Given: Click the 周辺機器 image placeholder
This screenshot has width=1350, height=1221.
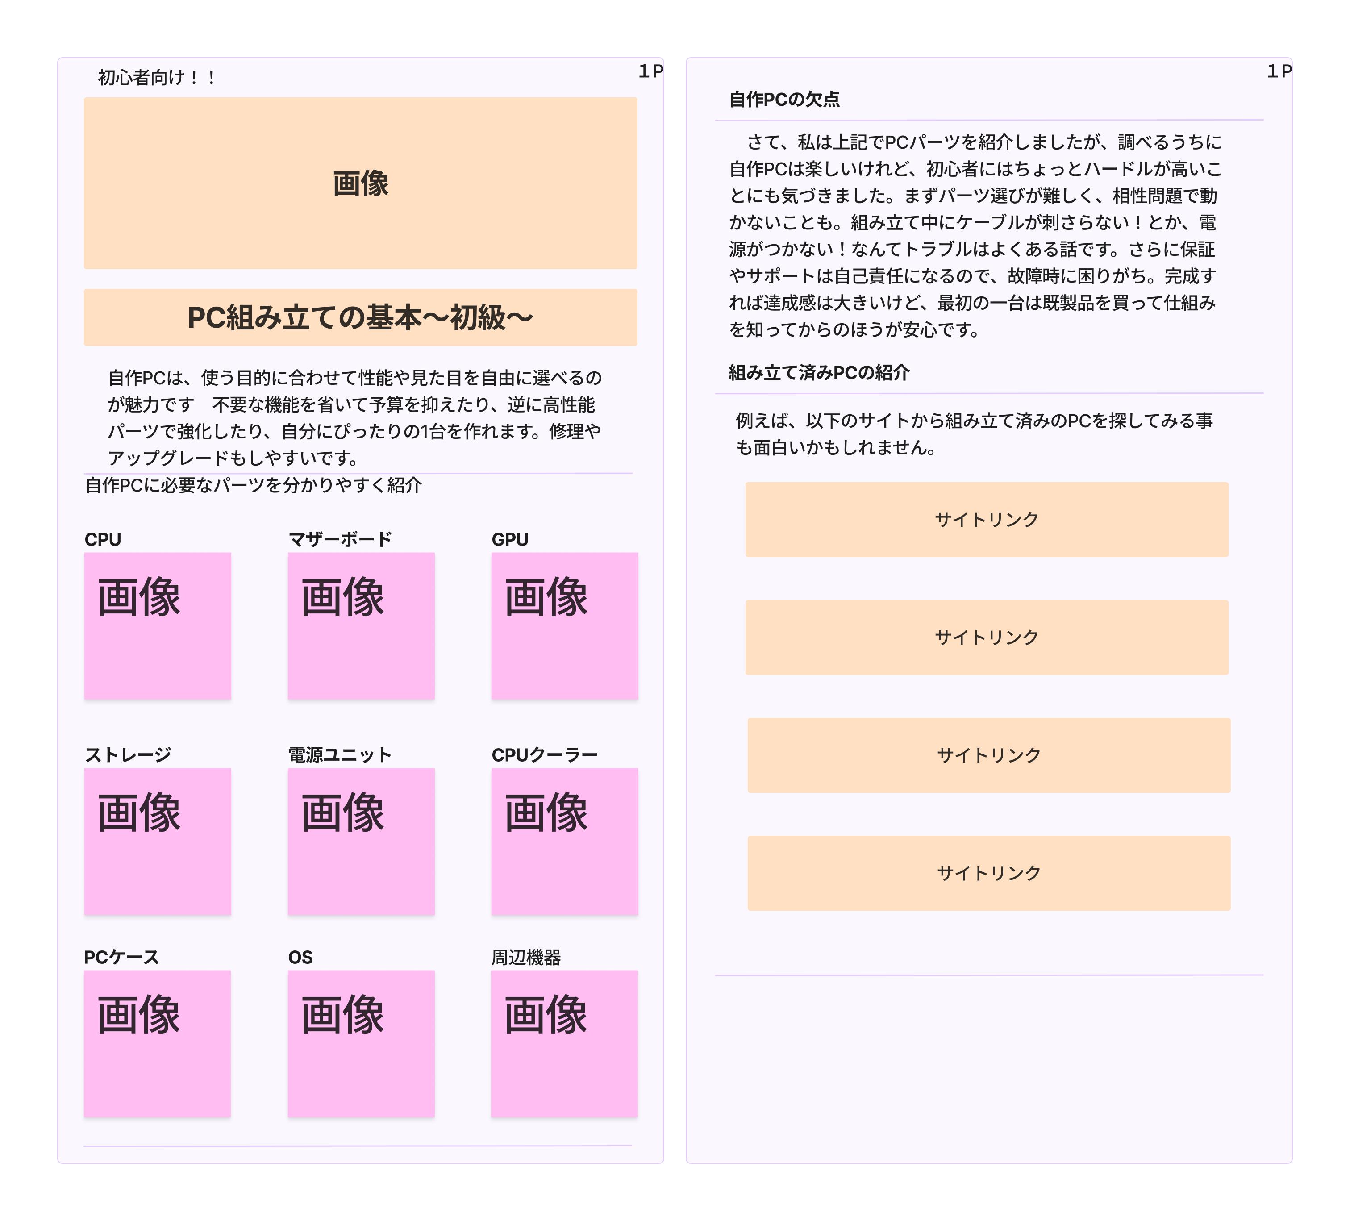Looking at the screenshot, I should [564, 1043].
